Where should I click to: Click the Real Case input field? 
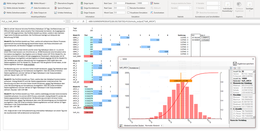tap(119, 8)
